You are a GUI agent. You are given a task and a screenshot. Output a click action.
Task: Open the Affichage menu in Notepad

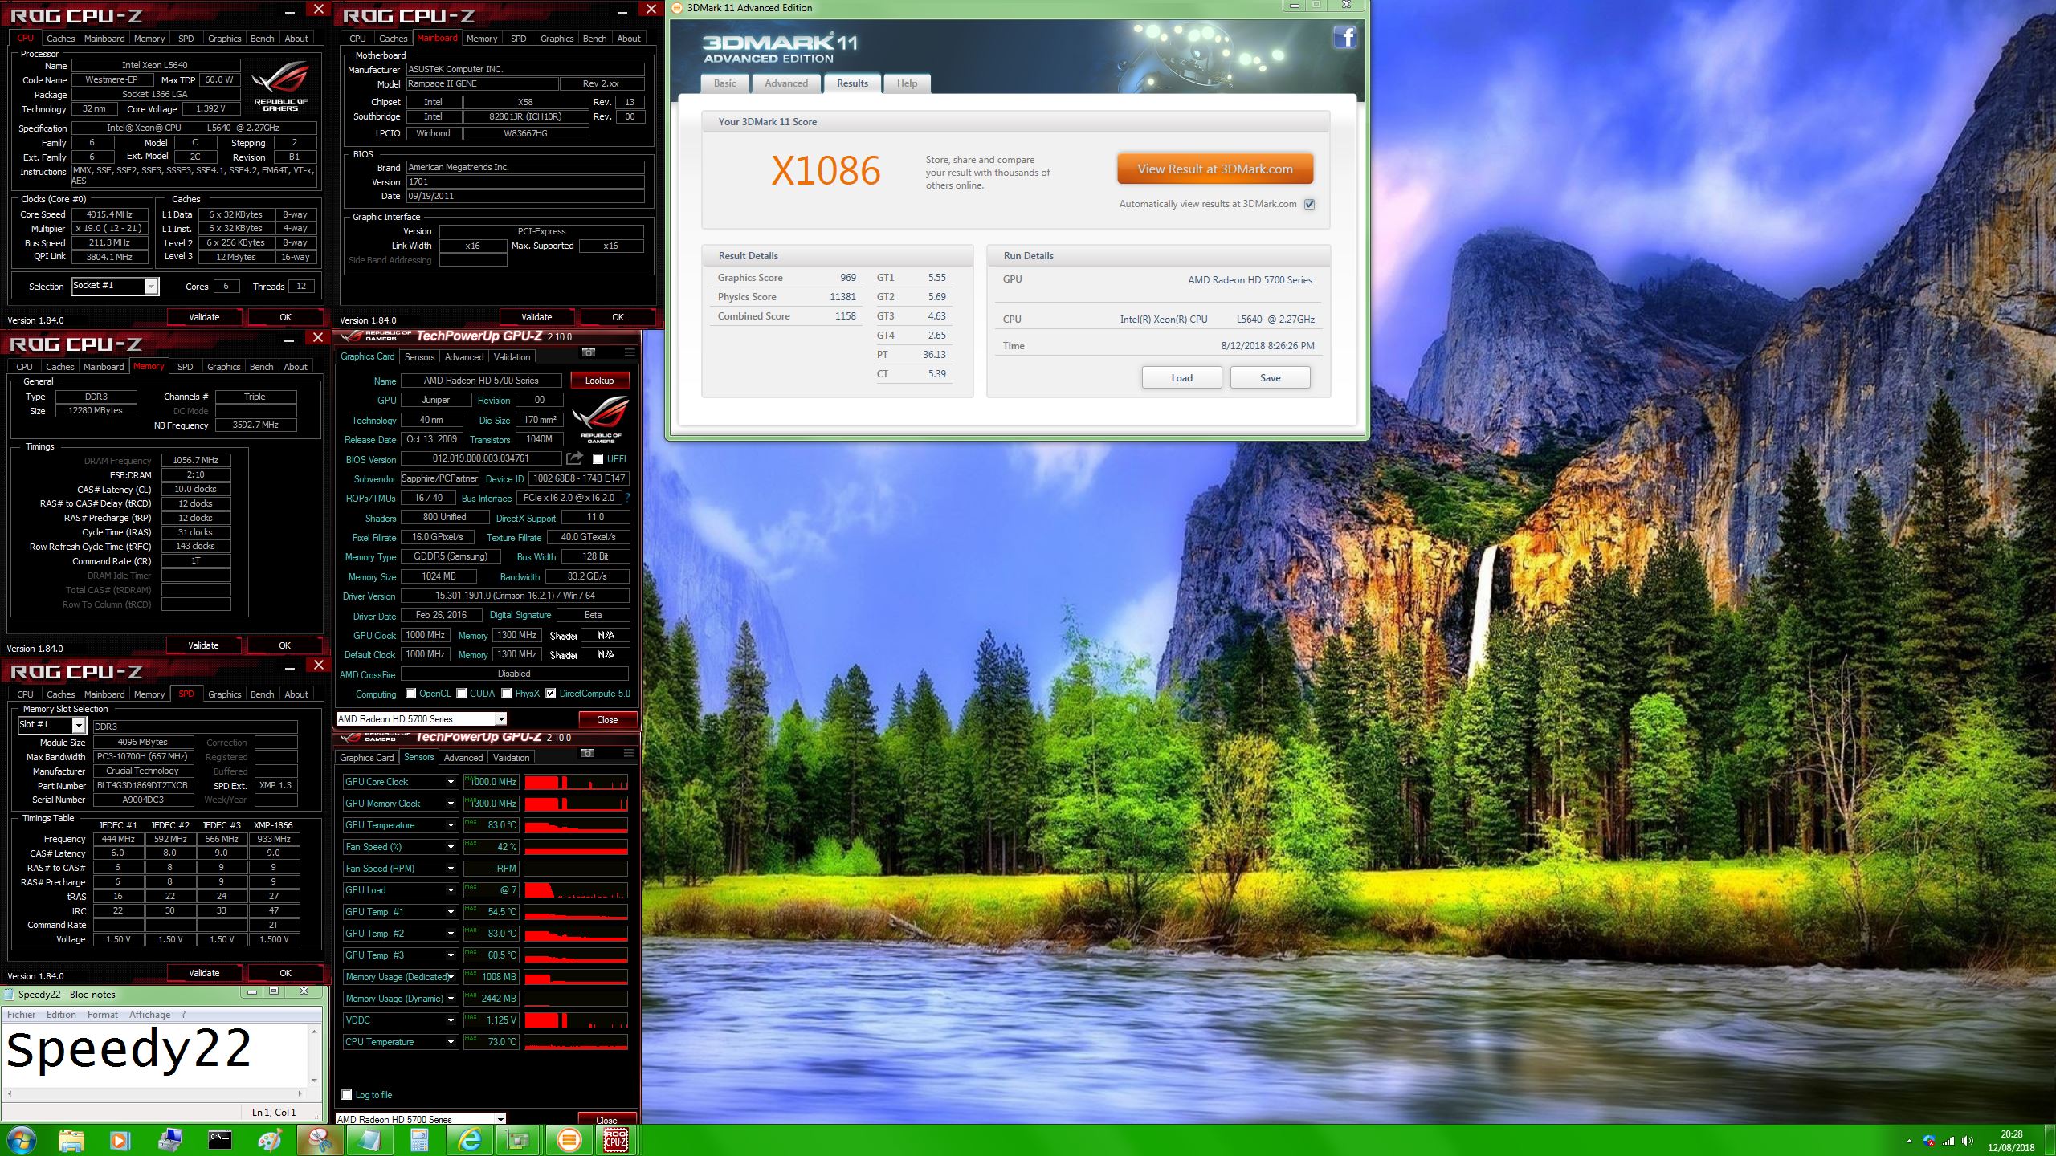[x=149, y=1015]
